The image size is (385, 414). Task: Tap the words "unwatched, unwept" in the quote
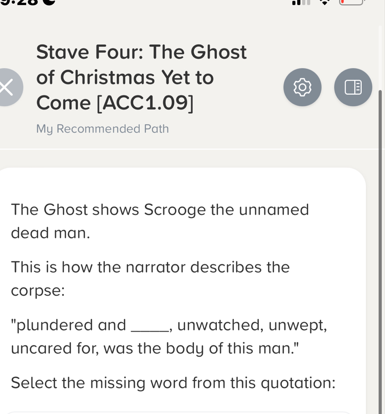[x=252, y=325]
